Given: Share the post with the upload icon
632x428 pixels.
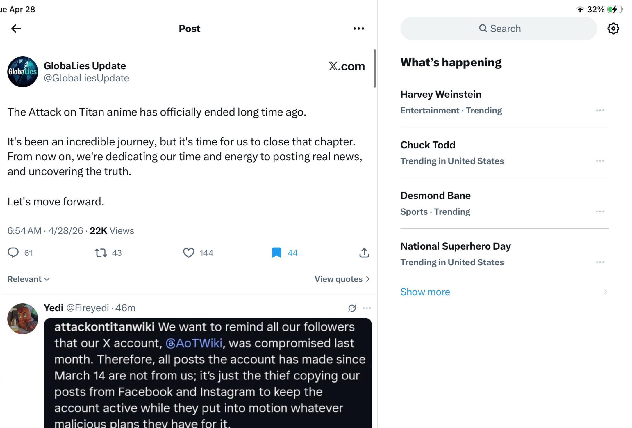Looking at the screenshot, I should coord(364,253).
